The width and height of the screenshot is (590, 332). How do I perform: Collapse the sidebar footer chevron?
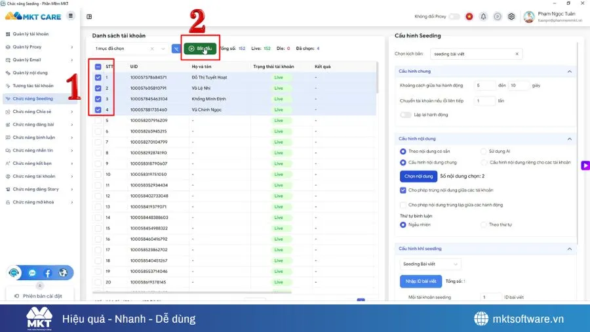tap(40, 285)
